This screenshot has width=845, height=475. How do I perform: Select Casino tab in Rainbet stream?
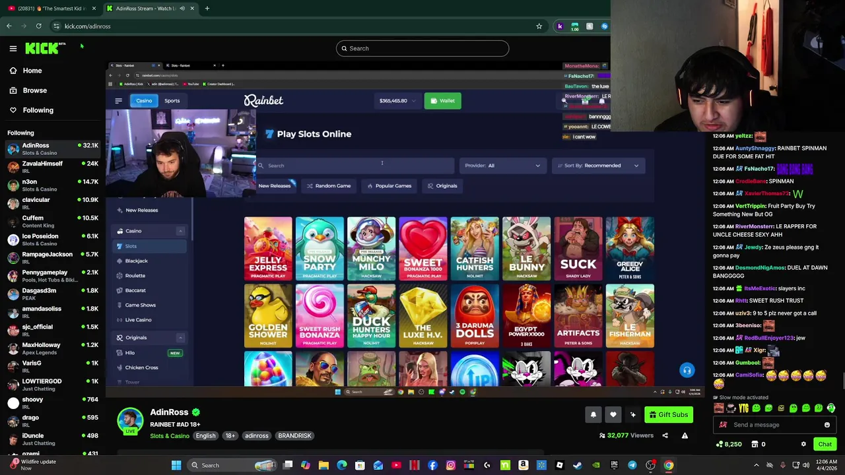144,101
